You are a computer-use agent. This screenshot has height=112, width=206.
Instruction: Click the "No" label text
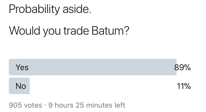pyautogui.click(x=21, y=86)
